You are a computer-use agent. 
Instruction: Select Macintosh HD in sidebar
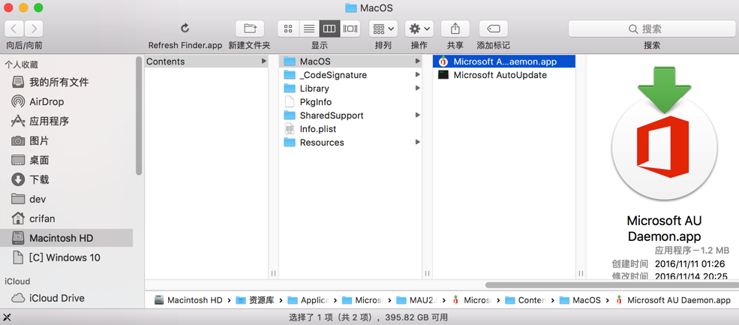[66, 238]
